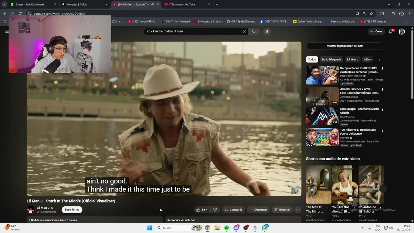The height and width of the screenshot is (233, 414).
Task: Click the Compartir button
Action: click(233, 210)
